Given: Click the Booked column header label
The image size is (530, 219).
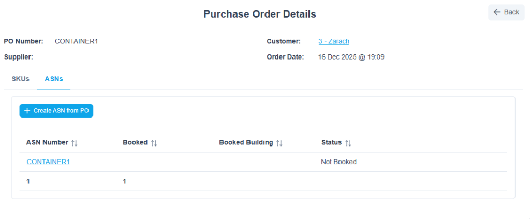Looking at the screenshot, I should [135, 142].
